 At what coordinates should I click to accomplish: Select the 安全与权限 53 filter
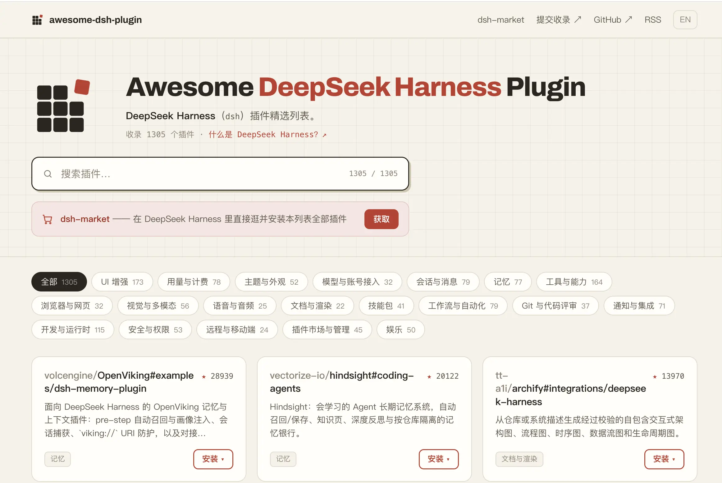coord(155,330)
